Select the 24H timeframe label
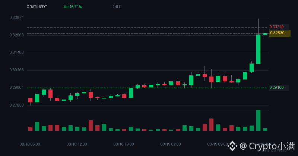Viewport: 298px width, 156px height. pos(116,7)
